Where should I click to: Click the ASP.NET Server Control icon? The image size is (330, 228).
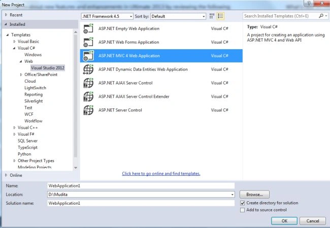[88, 110]
